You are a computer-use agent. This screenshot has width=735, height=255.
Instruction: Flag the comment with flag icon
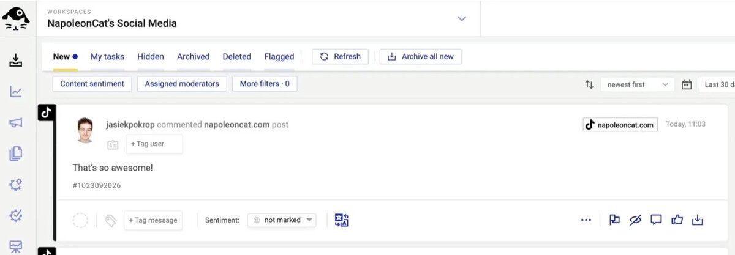[614, 220]
